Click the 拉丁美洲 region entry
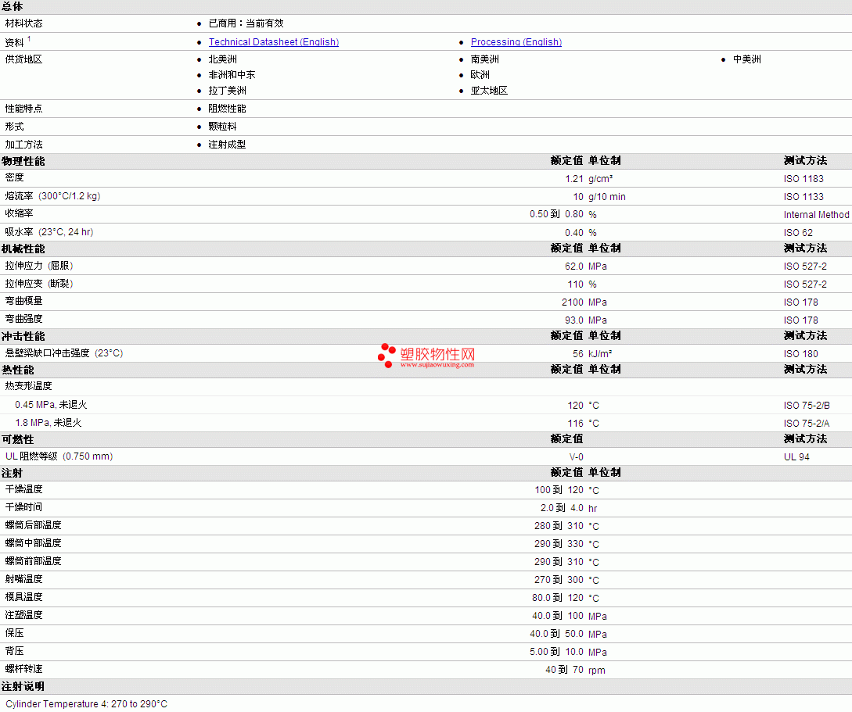The width and height of the screenshot is (852, 712). pyautogui.click(x=227, y=91)
